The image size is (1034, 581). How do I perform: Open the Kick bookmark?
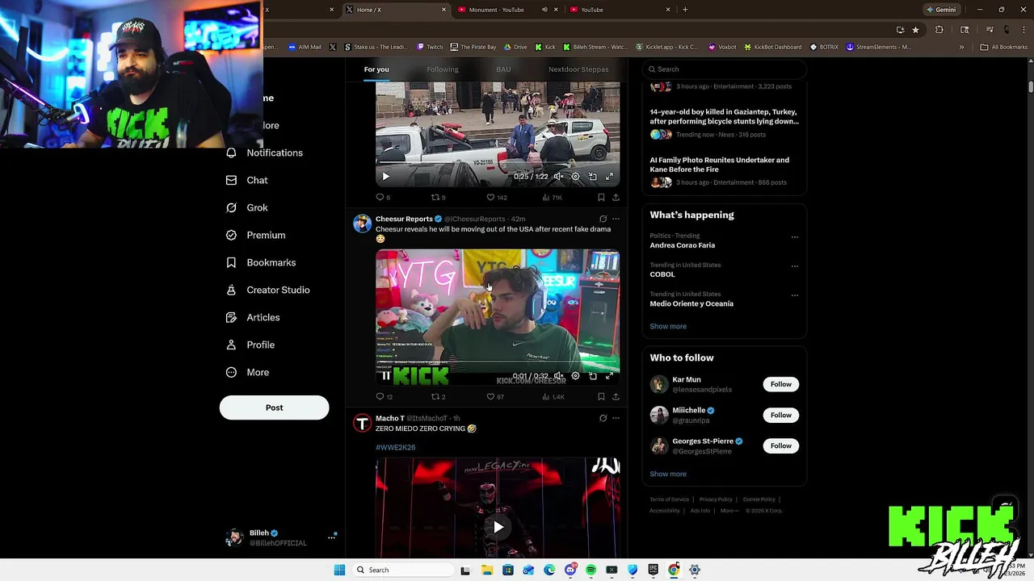click(545, 47)
